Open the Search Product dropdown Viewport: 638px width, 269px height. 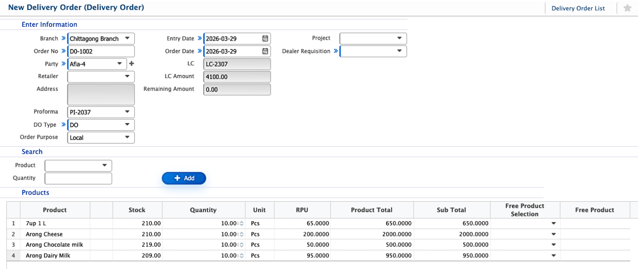point(105,166)
